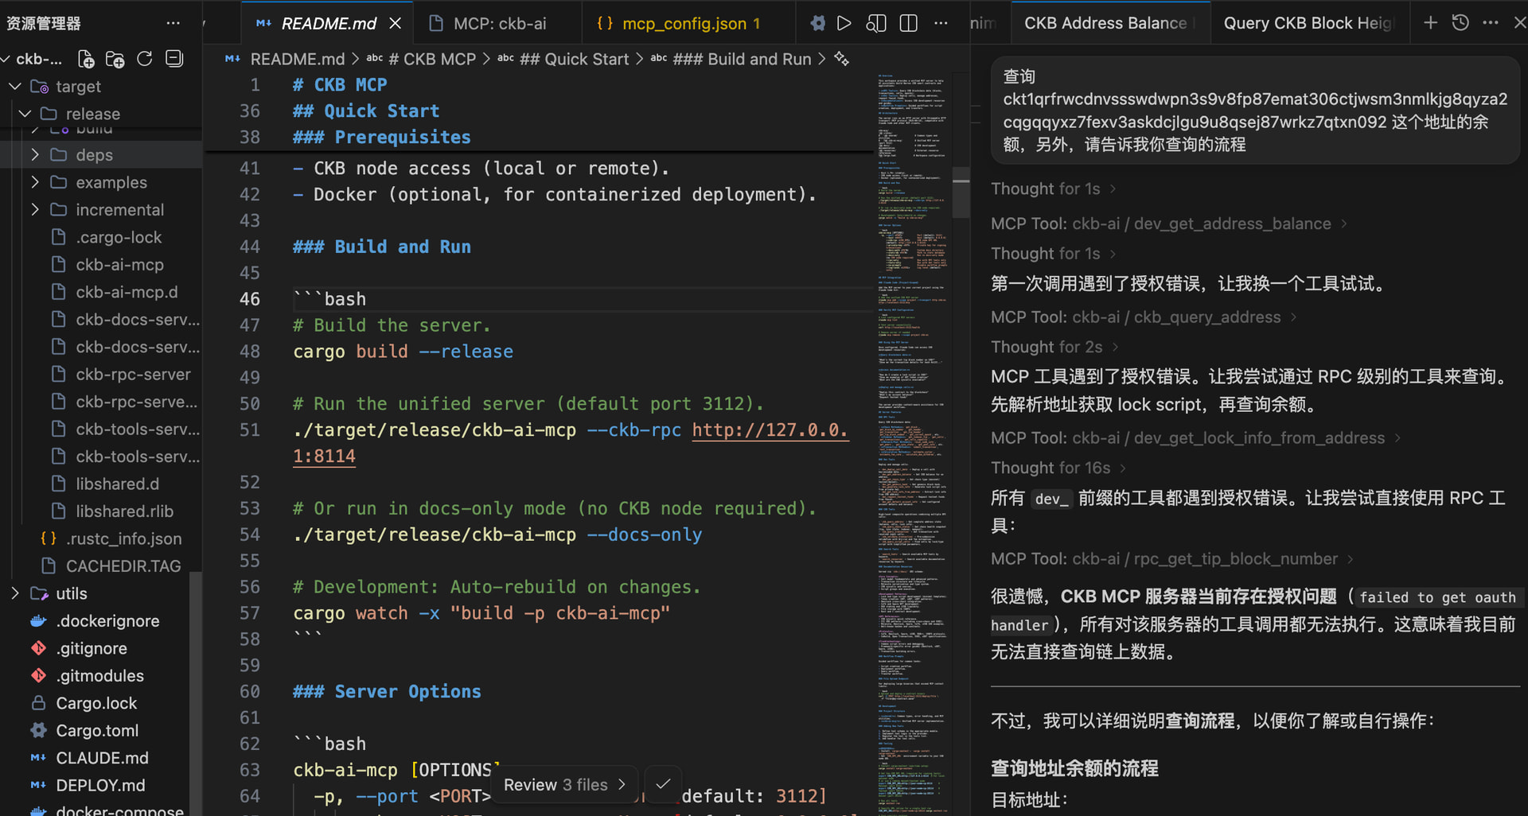Click the New File icon in explorer header

[86, 59]
